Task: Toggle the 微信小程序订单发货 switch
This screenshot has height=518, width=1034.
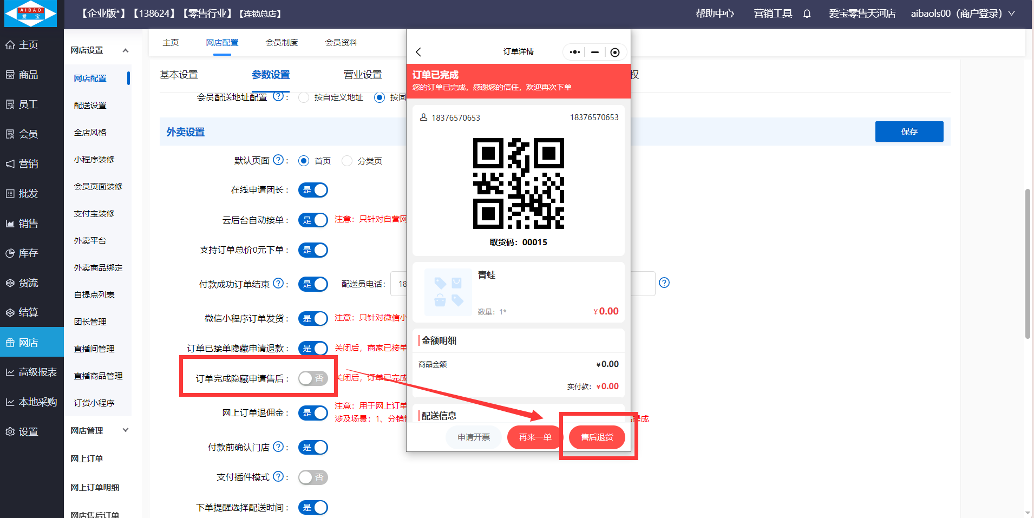Action: pyautogui.click(x=313, y=319)
